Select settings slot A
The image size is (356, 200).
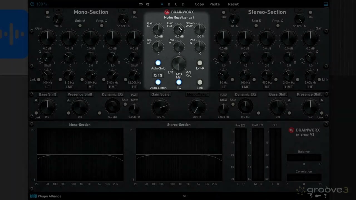click(162, 4)
